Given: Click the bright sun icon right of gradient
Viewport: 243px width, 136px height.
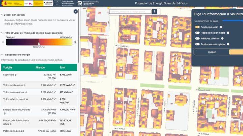Looking at the screenshot, I should tap(75, 42).
